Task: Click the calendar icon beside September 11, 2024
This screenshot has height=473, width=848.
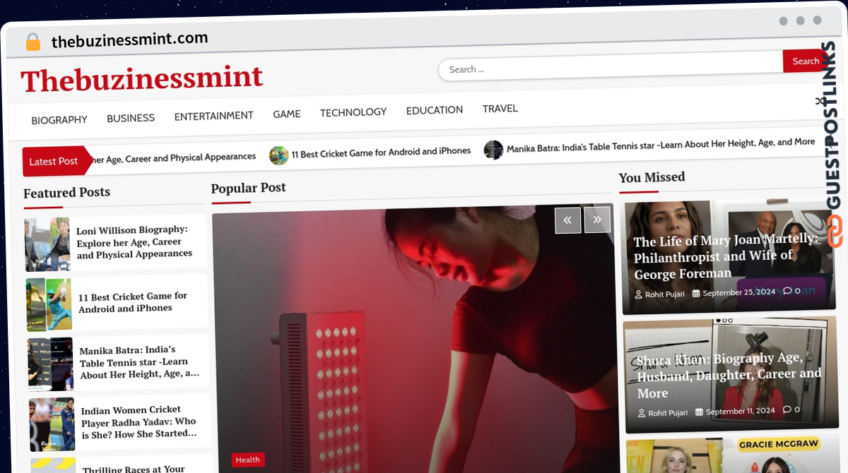Action: pyautogui.click(x=699, y=412)
